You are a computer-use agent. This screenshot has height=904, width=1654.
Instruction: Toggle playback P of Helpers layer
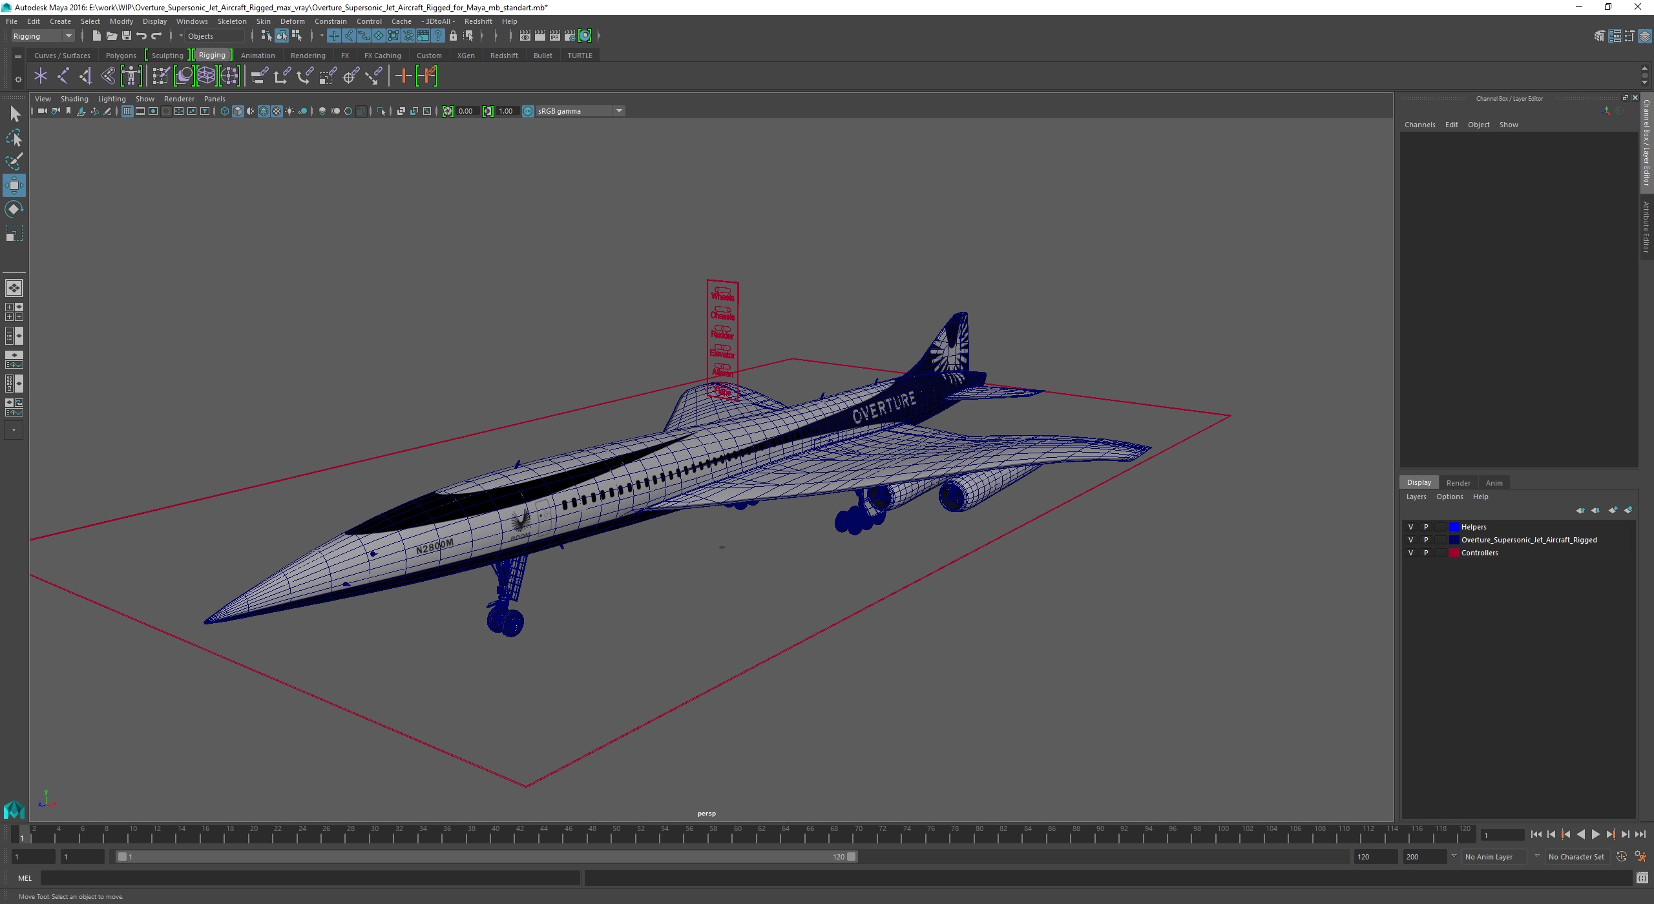(x=1426, y=527)
